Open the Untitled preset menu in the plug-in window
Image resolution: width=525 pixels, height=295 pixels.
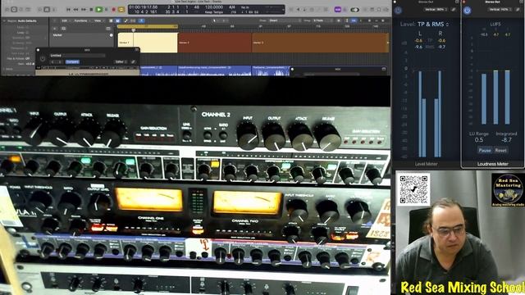point(78,56)
